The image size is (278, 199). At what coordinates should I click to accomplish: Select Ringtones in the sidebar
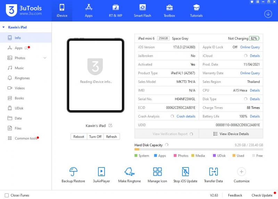(22, 78)
